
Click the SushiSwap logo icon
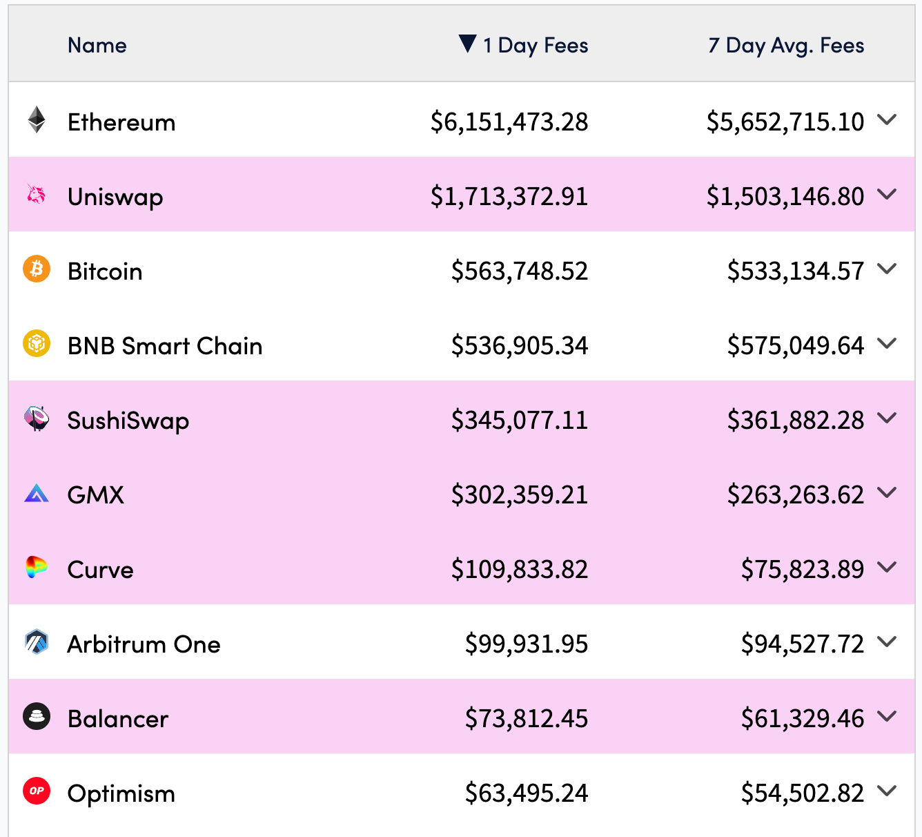pyautogui.click(x=37, y=418)
